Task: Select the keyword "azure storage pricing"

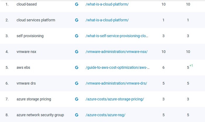Action: click(x=34, y=99)
